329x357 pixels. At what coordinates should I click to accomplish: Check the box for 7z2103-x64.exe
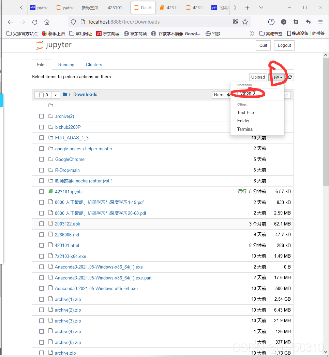(42, 256)
